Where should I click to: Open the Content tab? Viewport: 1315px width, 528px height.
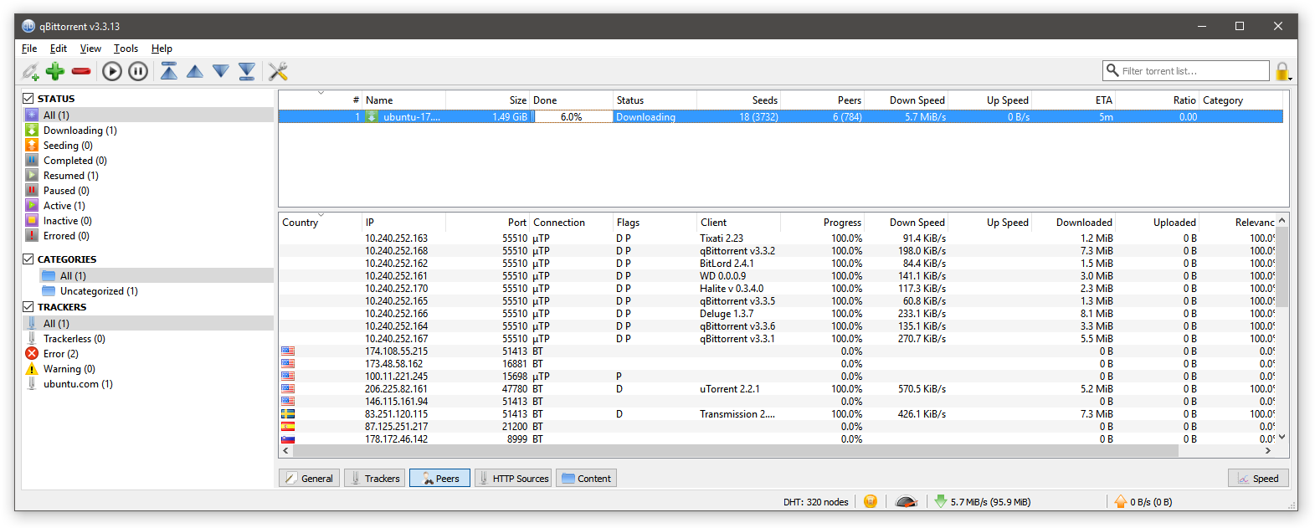(586, 478)
